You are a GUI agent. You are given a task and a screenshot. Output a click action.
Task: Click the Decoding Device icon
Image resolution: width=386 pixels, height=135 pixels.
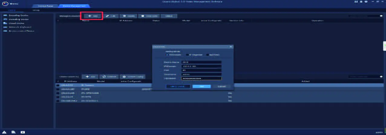click(5, 19)
